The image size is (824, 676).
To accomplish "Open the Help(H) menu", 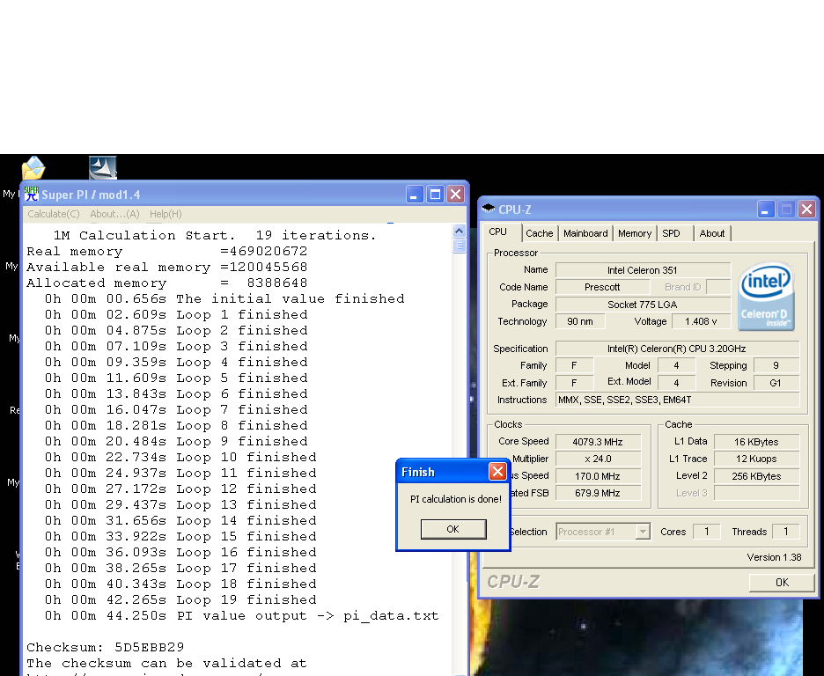I will click(x=166, y=214).
